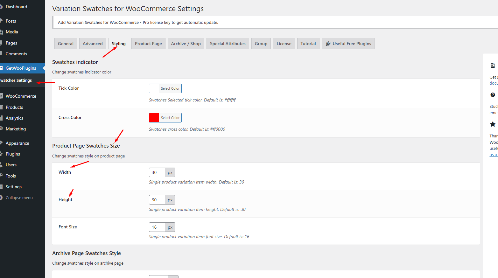This screenshot has height=278, width=498.
Task: Open the Plugins menu
Action: click(x=13, y=154)
